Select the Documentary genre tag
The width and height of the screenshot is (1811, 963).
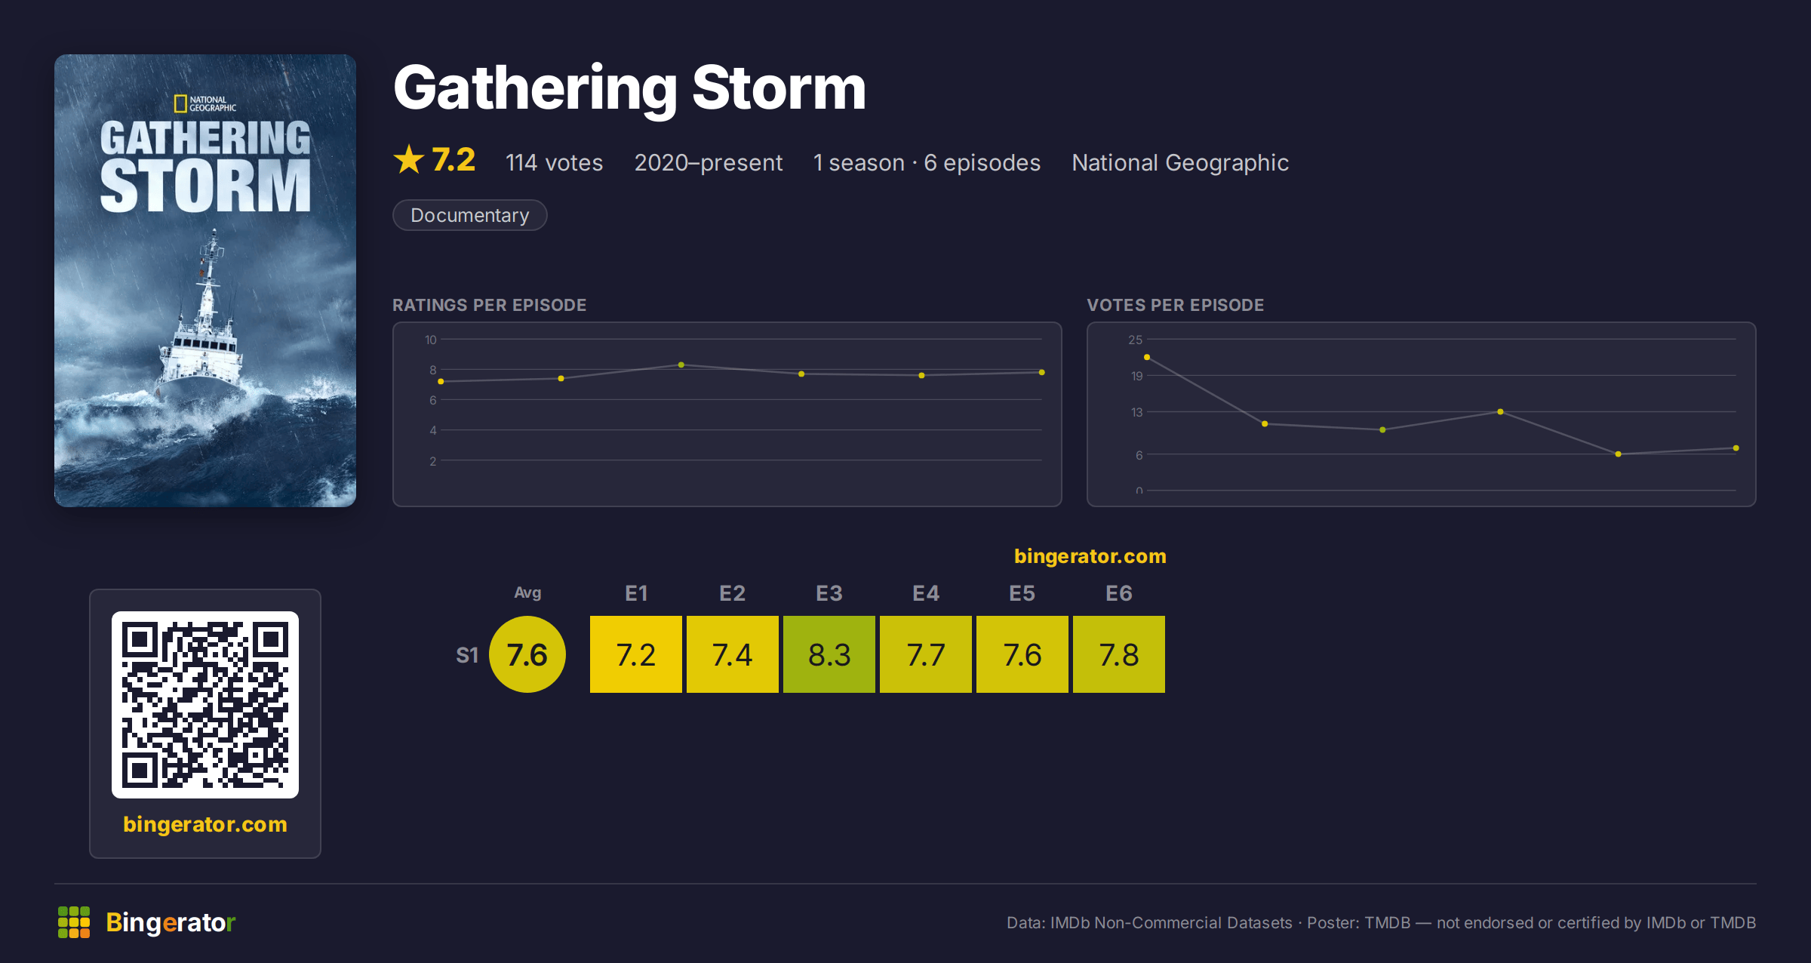point(469,215)
